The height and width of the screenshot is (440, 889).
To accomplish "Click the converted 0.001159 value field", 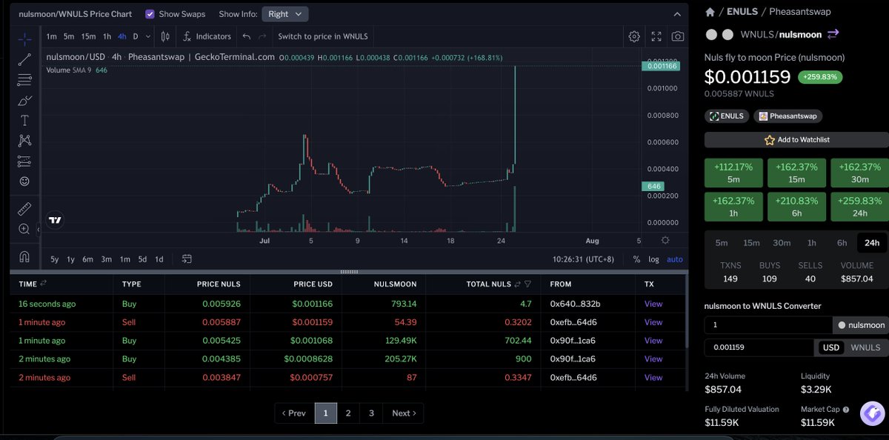I will tap(759, 347).
